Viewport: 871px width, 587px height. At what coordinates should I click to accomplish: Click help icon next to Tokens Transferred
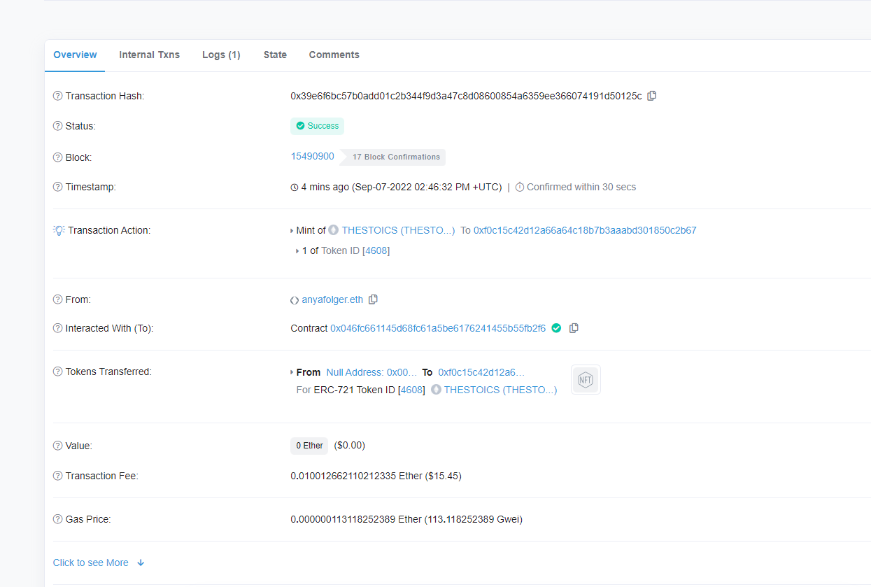[58, 372]
